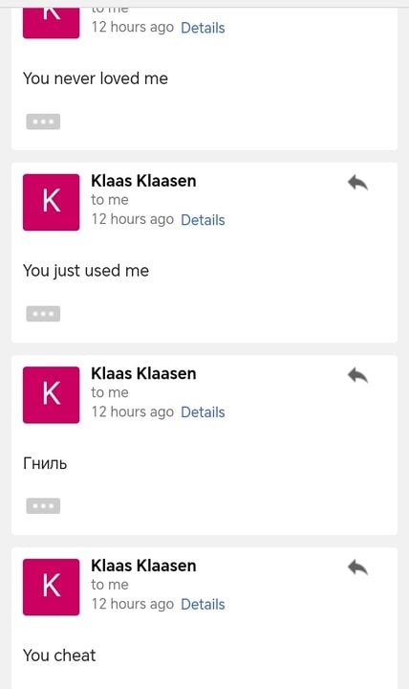Expand trimmed content under "You never loved me"
The height and width of the screenshot is (689, 409).
coord(43,122)
